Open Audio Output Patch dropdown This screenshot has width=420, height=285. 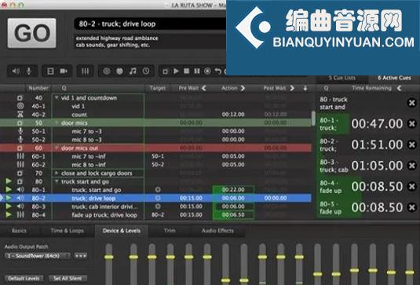[38, 256]
